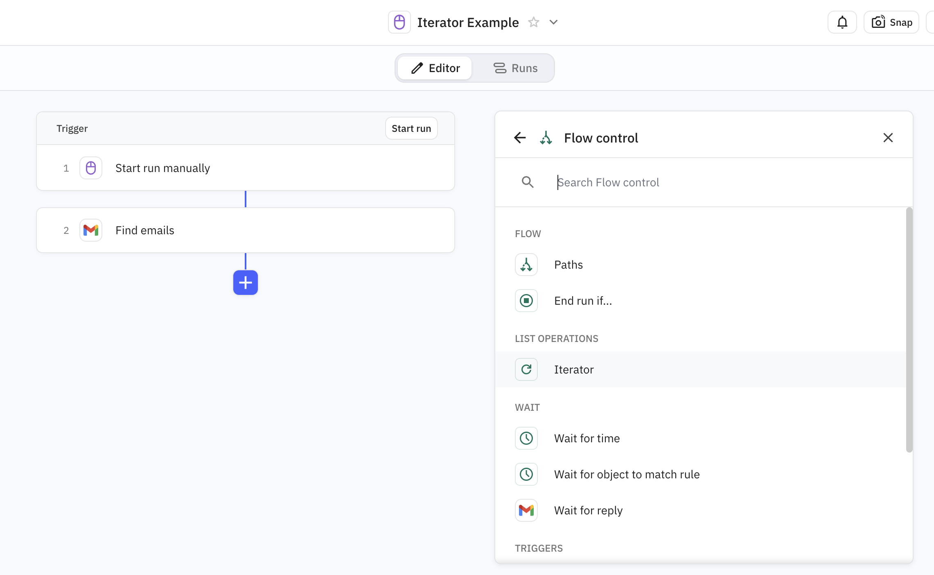The height and width of the screenshot is (575, 934).
Task: Select the Find emails step
Action: point(246,230)
